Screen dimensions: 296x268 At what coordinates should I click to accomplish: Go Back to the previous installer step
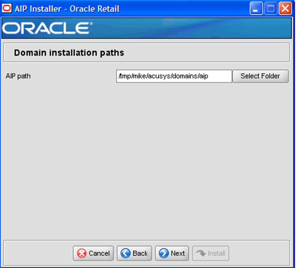point(134,253)
